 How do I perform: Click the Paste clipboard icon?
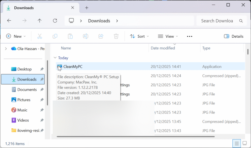click(70, 36)
